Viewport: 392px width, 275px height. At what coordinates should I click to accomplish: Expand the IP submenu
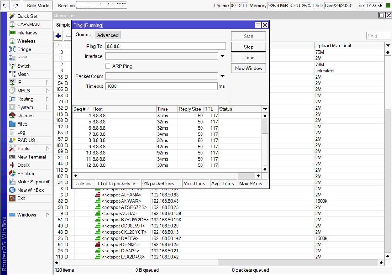point(30,82)
